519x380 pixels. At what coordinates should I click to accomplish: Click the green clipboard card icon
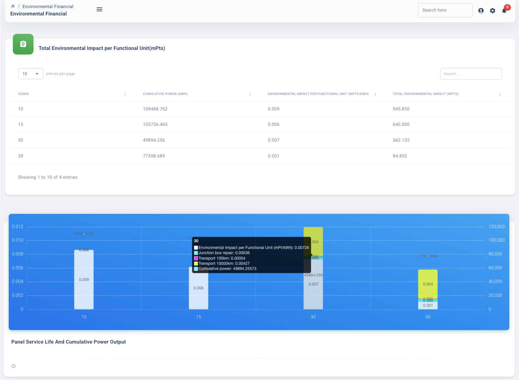tap(23, 44)
